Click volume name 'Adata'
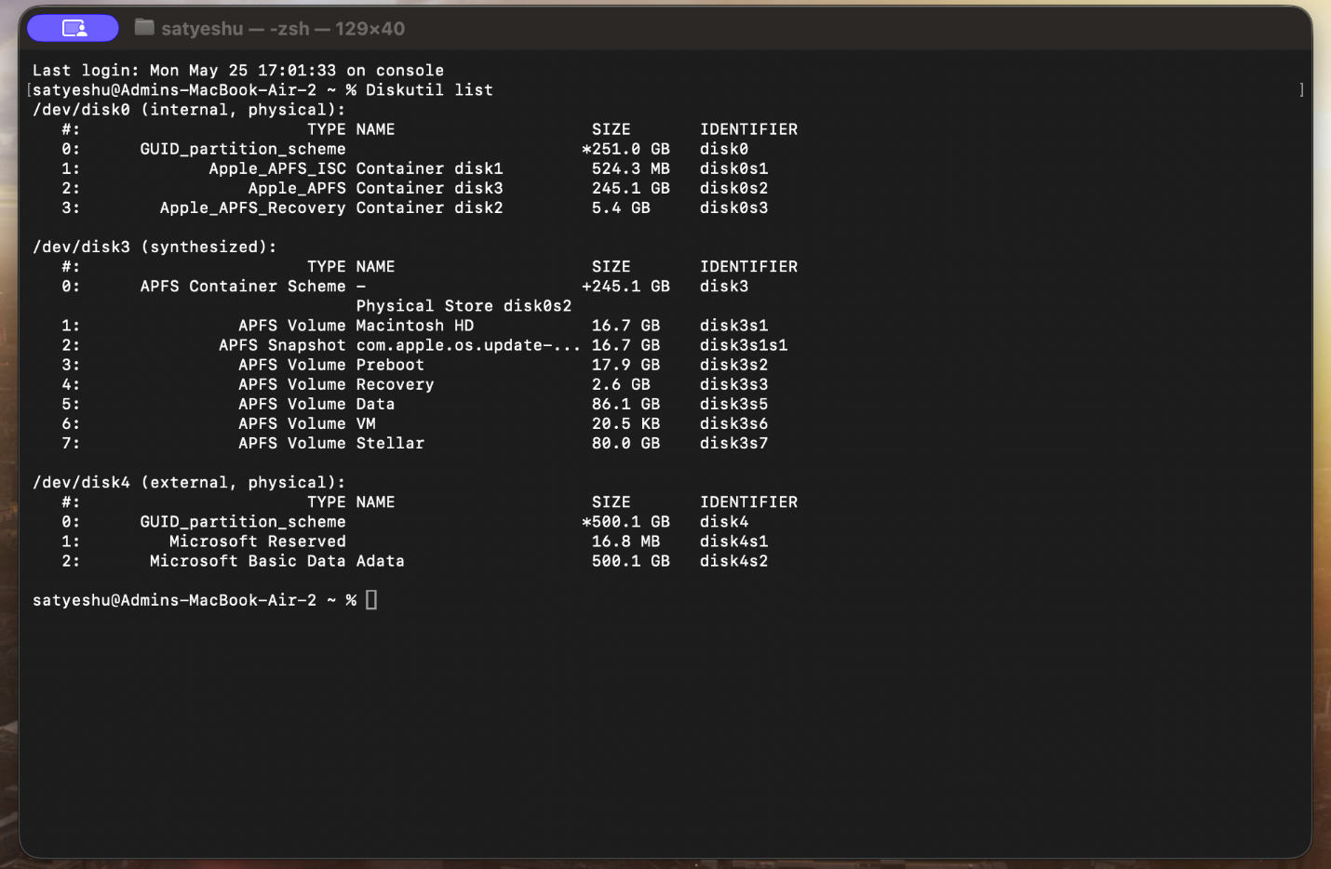Screen dimensions: 1331x869 [380, 560]
